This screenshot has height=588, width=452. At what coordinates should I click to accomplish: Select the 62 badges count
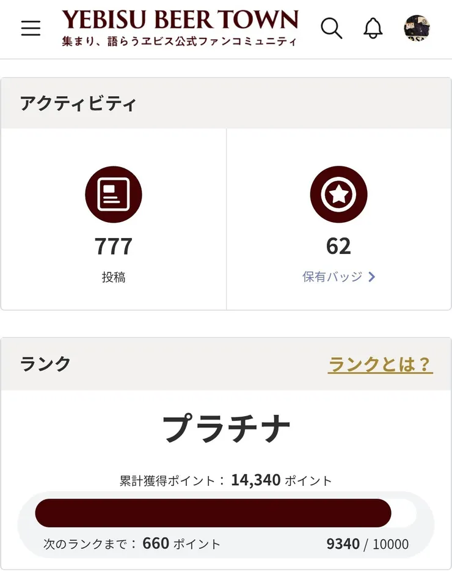coord(338,246)
